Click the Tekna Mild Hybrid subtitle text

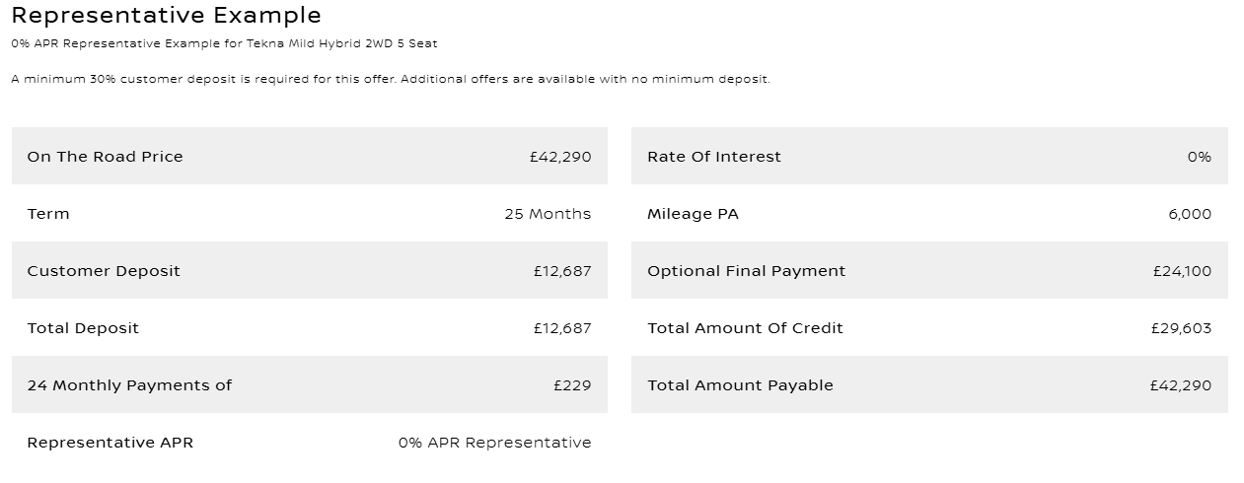pos(224,43)
